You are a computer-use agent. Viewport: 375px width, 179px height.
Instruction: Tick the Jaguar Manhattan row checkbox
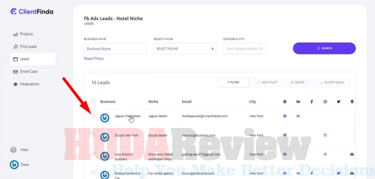click(x=93, y=116)
